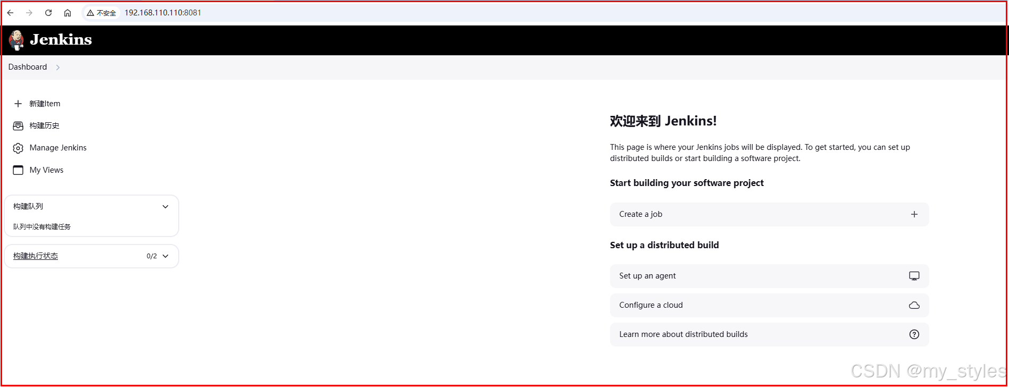Click the Jenkins title text in header
Screen dimensions: 1009x388
(61, 40)
